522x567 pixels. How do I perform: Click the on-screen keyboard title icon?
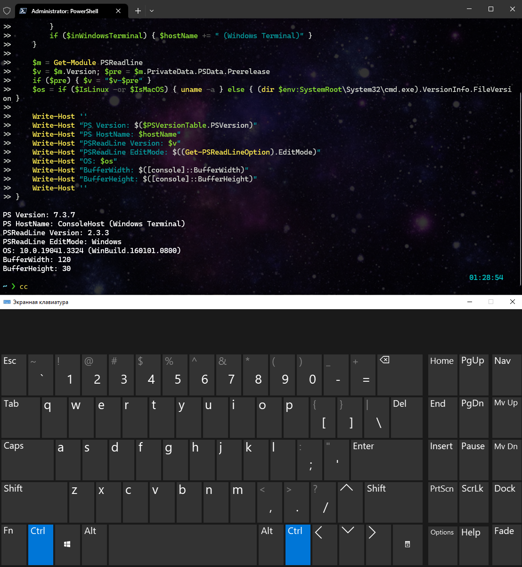7,302
